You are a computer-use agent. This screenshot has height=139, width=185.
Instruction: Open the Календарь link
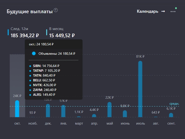147,11
